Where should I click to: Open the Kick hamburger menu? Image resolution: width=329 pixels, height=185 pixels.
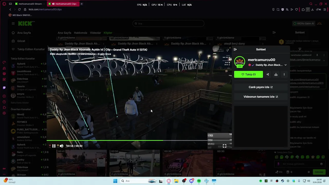point(13,23)
